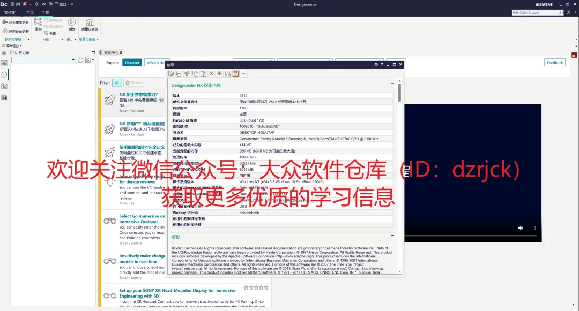This screenshot has width=579, height=311.
Task: Click the 信息 window scroll-down arrow
Action: pyautogui.click(x=399, y=272)
